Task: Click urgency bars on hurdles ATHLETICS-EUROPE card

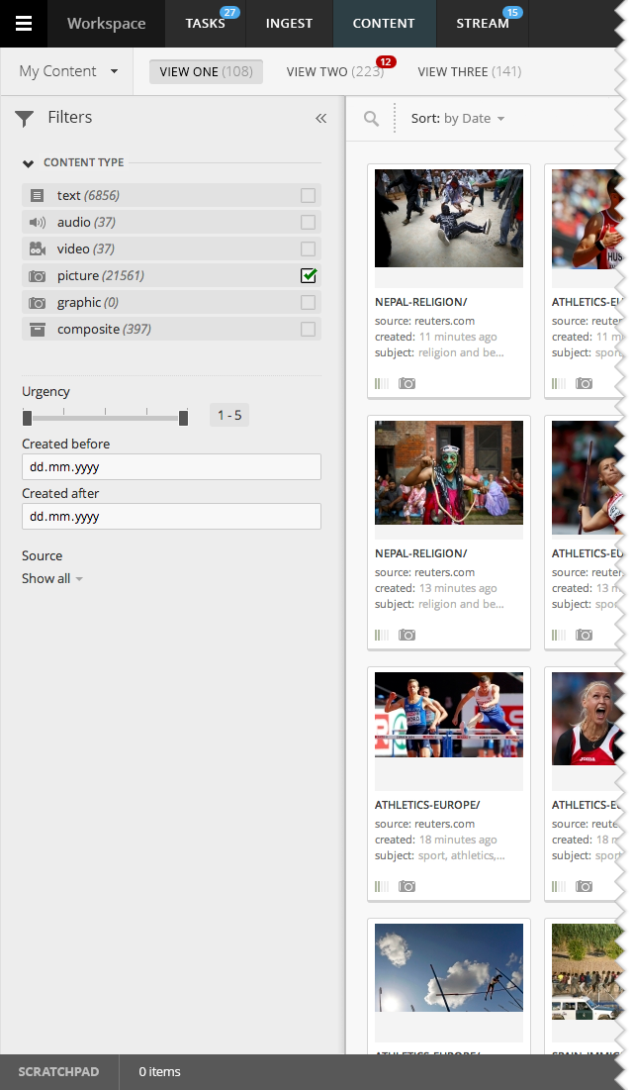Action: (382, 886)
